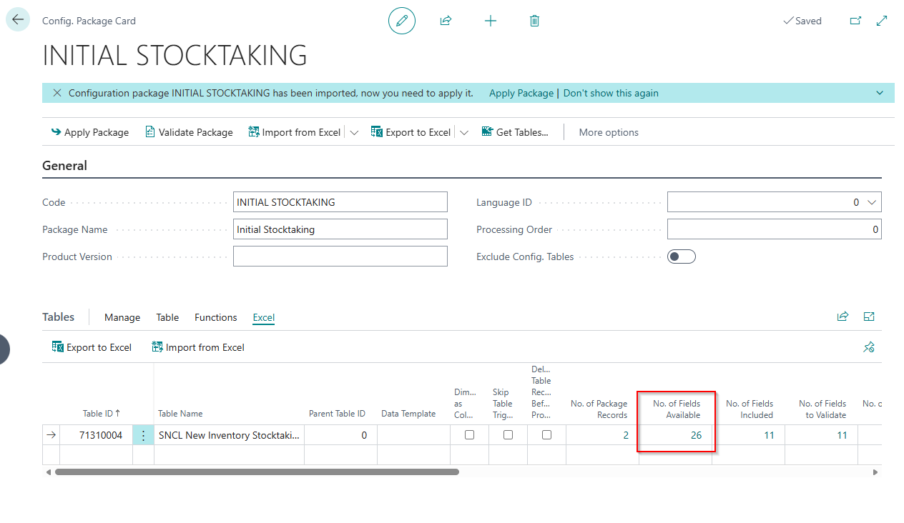Click the Code input field
Viewport: 904px width, 523px height.
(340, 202)
